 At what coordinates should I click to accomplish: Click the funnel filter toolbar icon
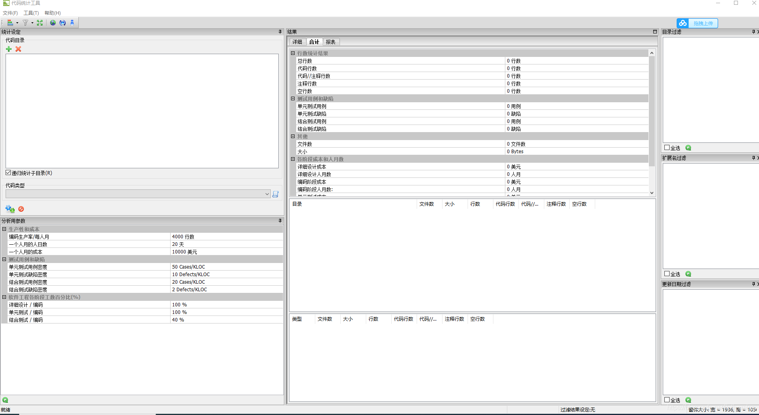(x=25, y=23)
